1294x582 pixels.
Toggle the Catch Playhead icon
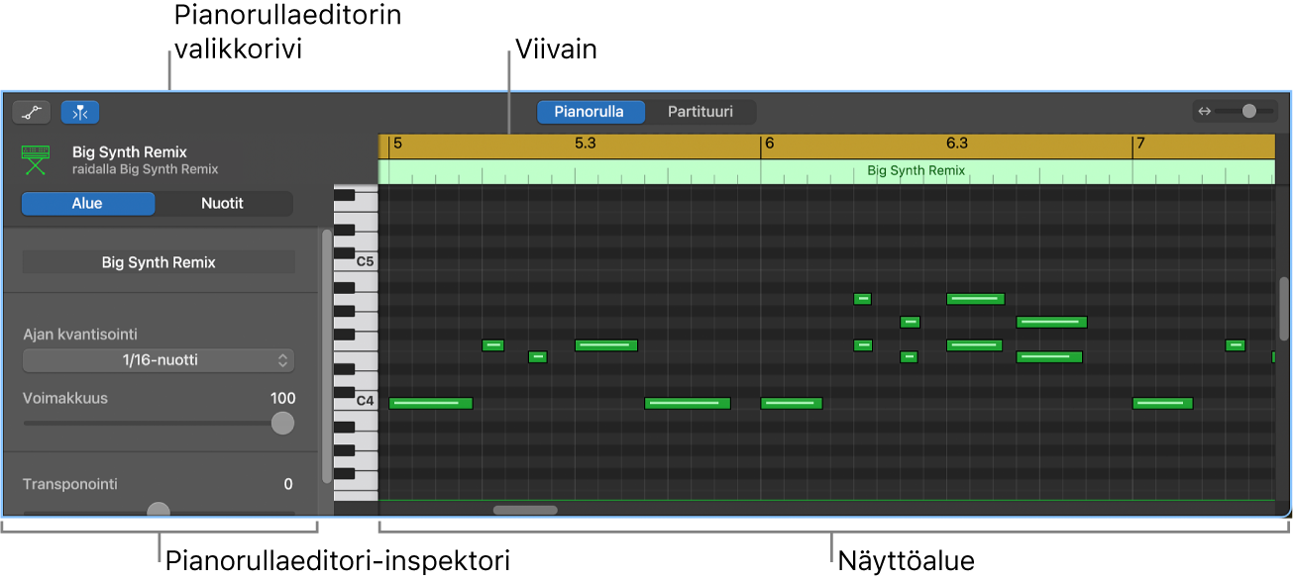click(x=80, y=111)
